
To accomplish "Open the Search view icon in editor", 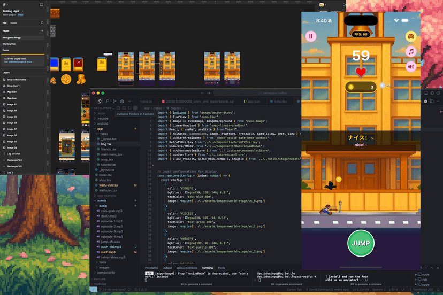I will click(107, 102).
